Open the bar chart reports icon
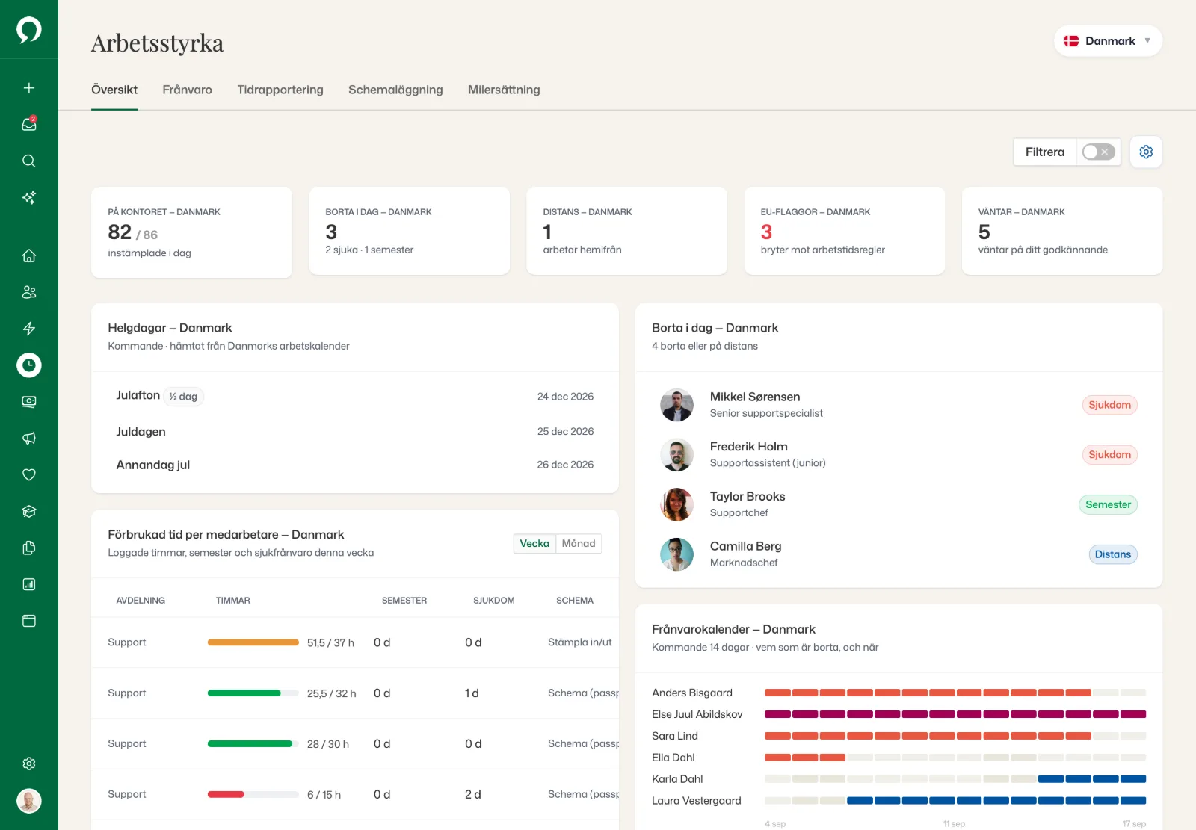 [x=29, y=584]
